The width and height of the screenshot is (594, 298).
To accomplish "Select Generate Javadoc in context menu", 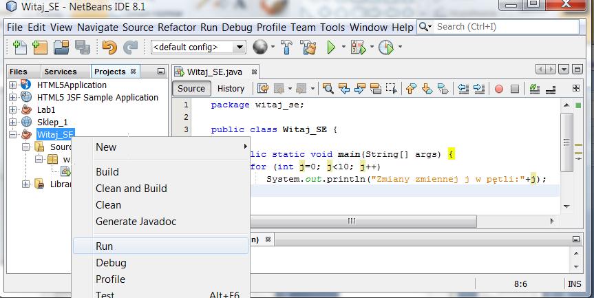I will pos(160,222).
